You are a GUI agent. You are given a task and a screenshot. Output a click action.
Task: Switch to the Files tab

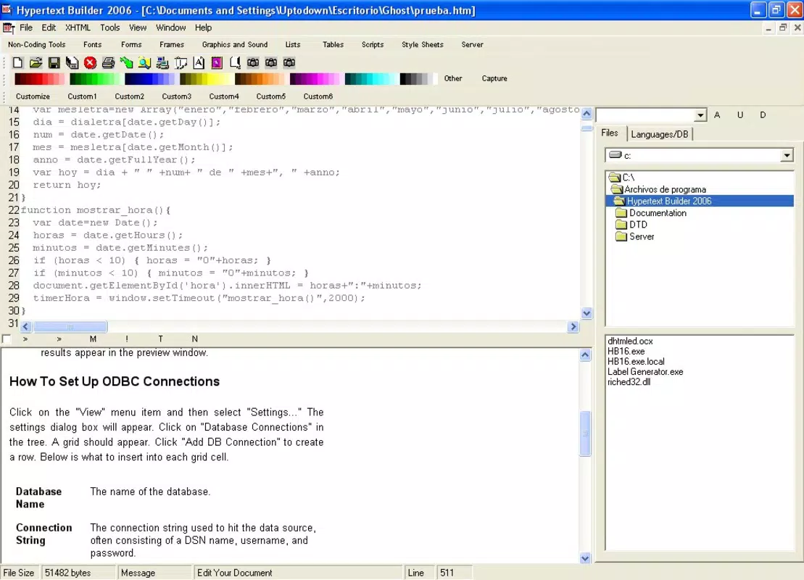tap(610, 133)
